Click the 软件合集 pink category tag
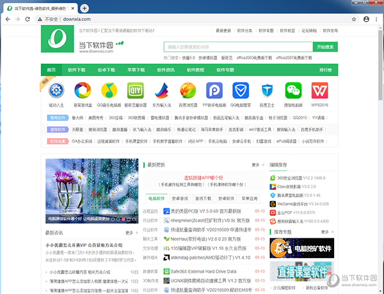Image resolution: width=384 pixels, height=294 pixels. pyautogui.click(x=58, y=141)
